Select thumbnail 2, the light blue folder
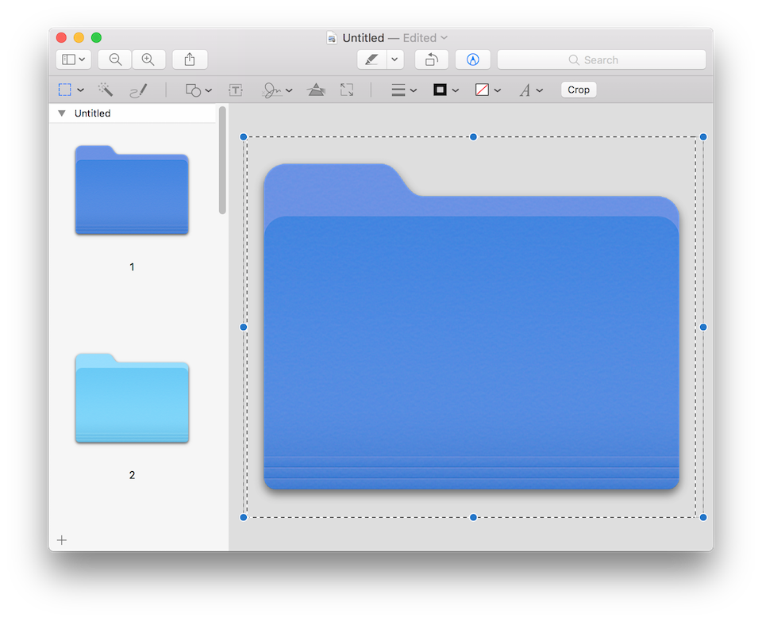762x621 pixels. [x=132, y=399]
